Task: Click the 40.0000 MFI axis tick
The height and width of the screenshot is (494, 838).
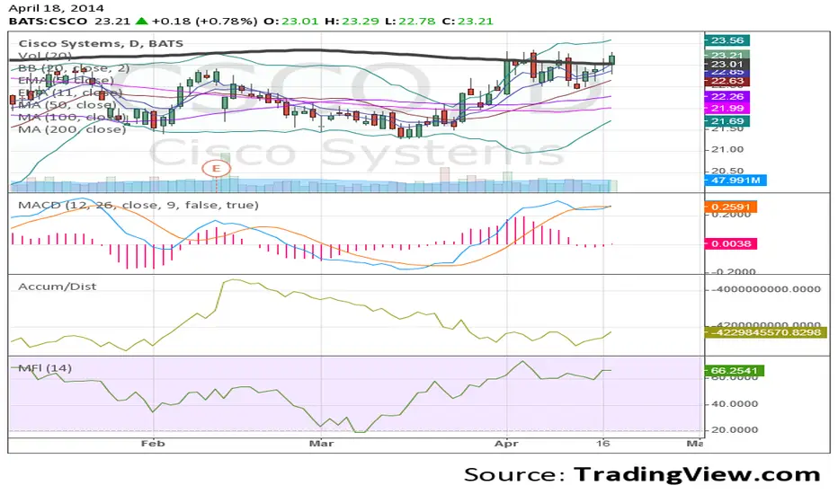Action: 735,404
